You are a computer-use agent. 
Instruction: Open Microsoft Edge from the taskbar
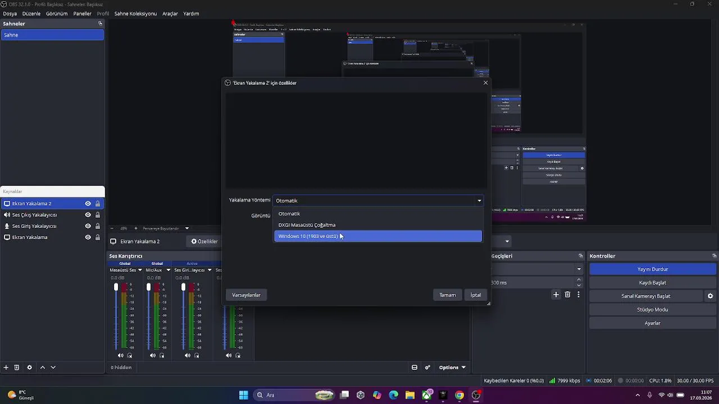(x=393, y=395)
